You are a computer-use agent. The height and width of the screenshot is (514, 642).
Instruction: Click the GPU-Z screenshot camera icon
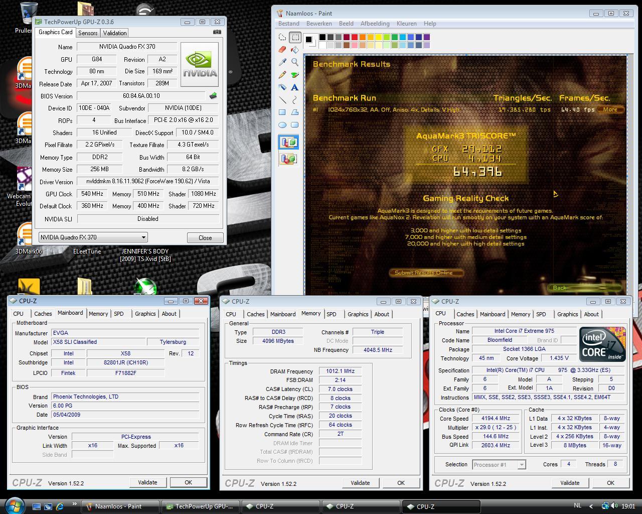tap(217, 32)
